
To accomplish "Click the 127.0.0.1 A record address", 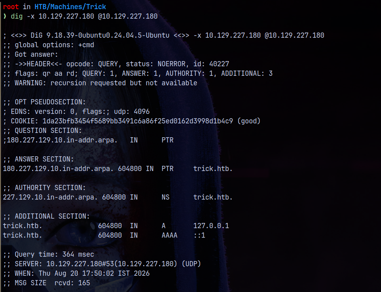I will (x=211, y=226).
